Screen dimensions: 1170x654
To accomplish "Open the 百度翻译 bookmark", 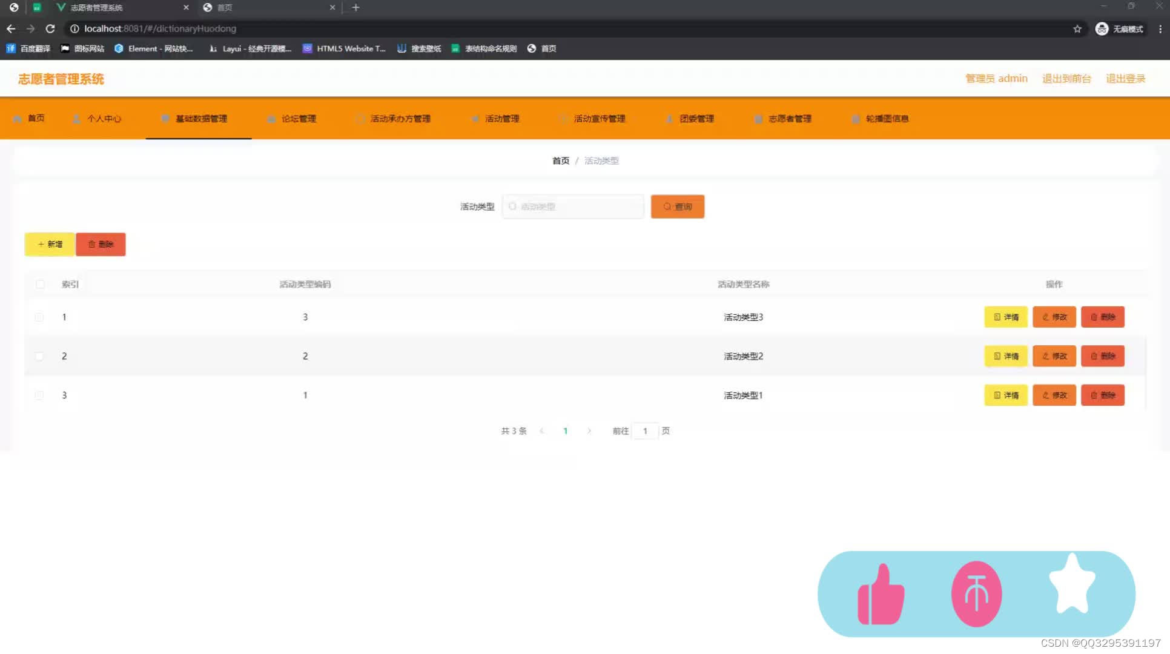I will click(28, 48).
